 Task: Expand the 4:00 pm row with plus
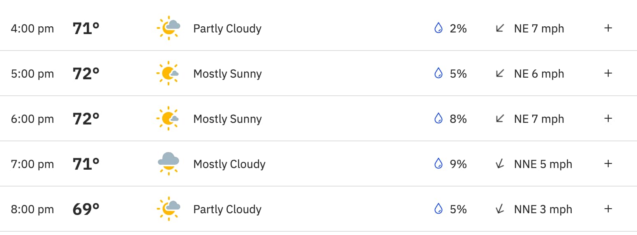[x=608, y=28]
